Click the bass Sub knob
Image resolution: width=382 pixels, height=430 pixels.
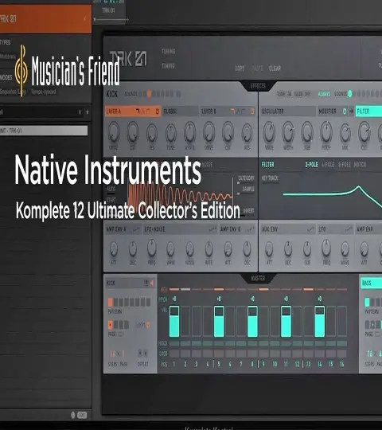307,132
